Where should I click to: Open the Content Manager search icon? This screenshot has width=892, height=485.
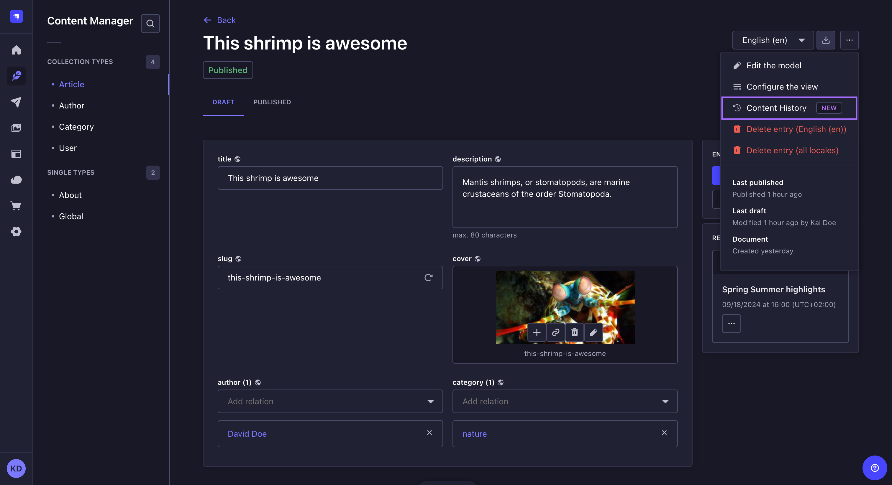point(150,23)
